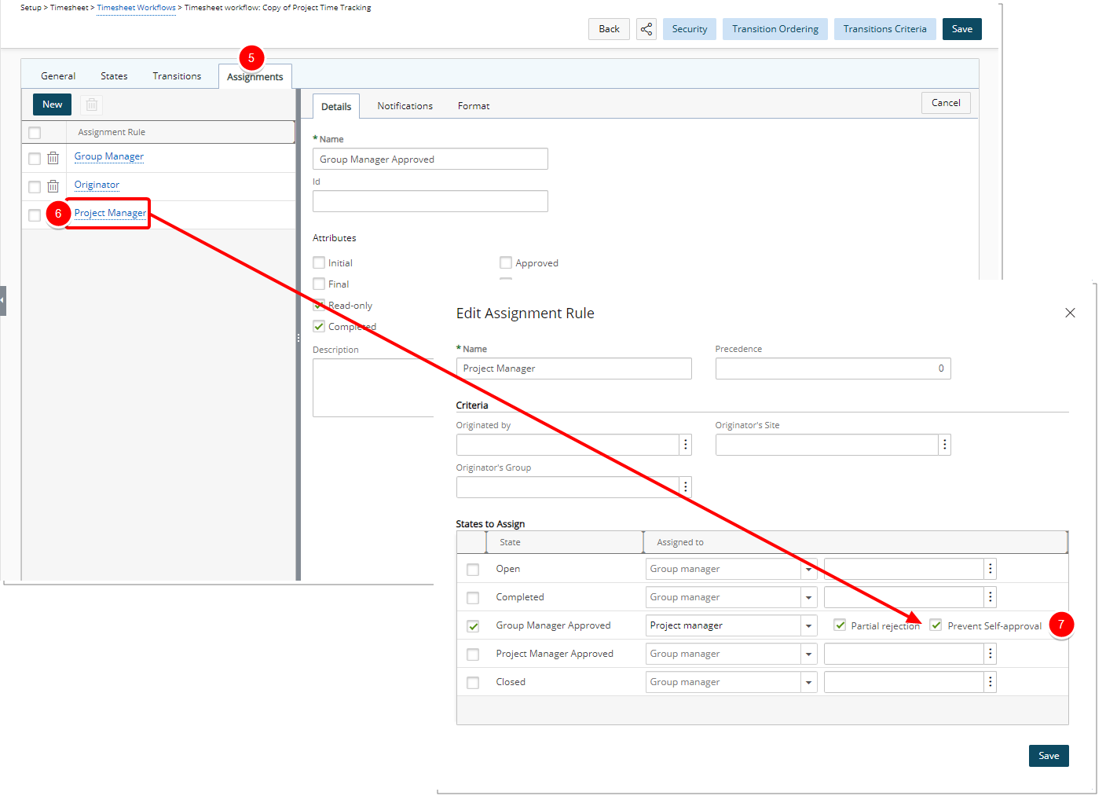1106x803 pixels.
Task: Open the Notifications tab
Action: coord(405,106)
